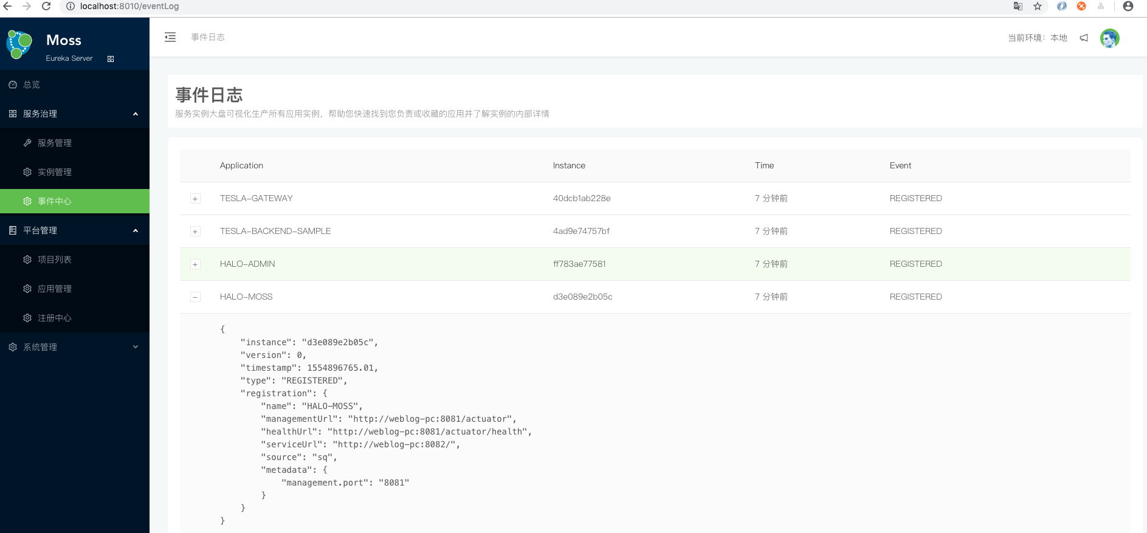Bookmark page with browser star icon
The width and height of the screenshot is (1147, 533).
[1038, 6]
